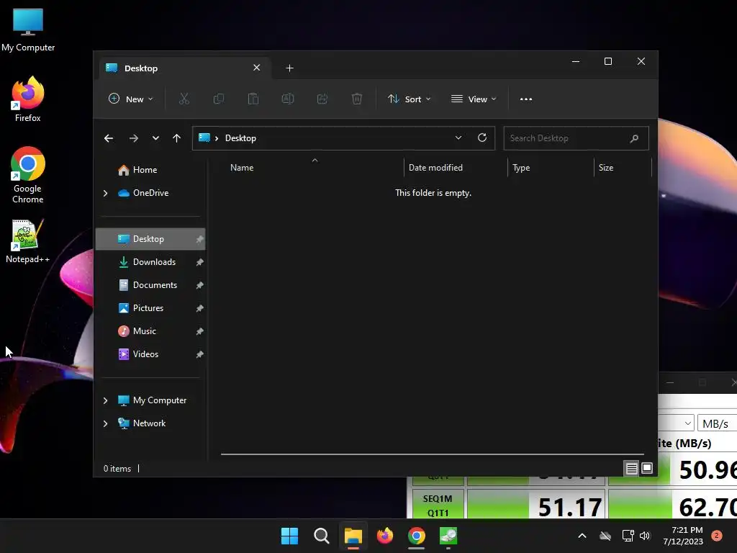
Task: Select Desktop in navigation pane
Action: (x=150, y=239)
